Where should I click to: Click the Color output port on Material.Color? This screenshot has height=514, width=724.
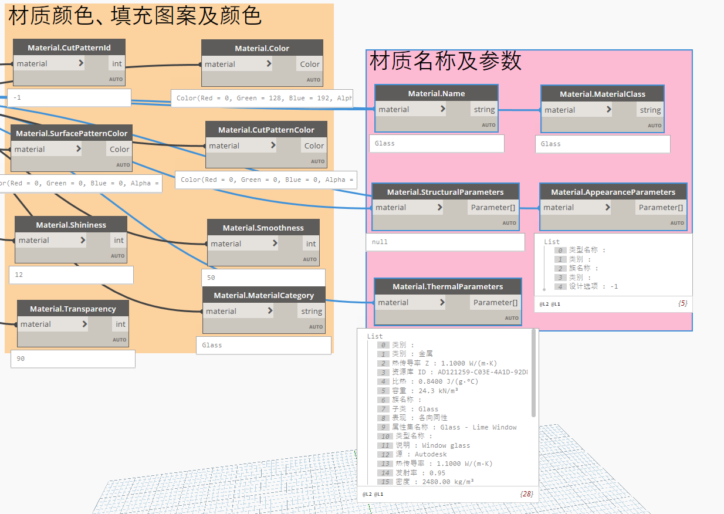[x=309, y=63]
